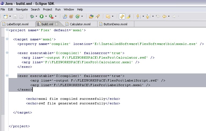
Task: Collapse the selected exec block fold marker
Action: (x=7, y=76)
